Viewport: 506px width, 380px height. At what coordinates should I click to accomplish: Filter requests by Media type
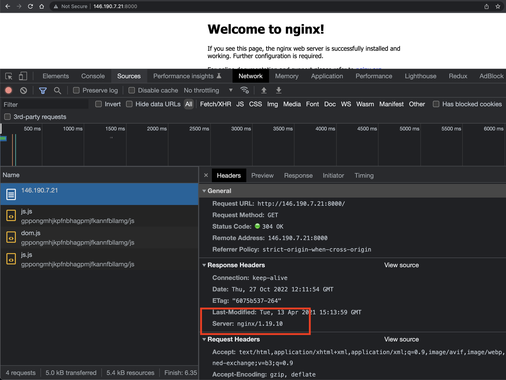[x=292, y=104]
